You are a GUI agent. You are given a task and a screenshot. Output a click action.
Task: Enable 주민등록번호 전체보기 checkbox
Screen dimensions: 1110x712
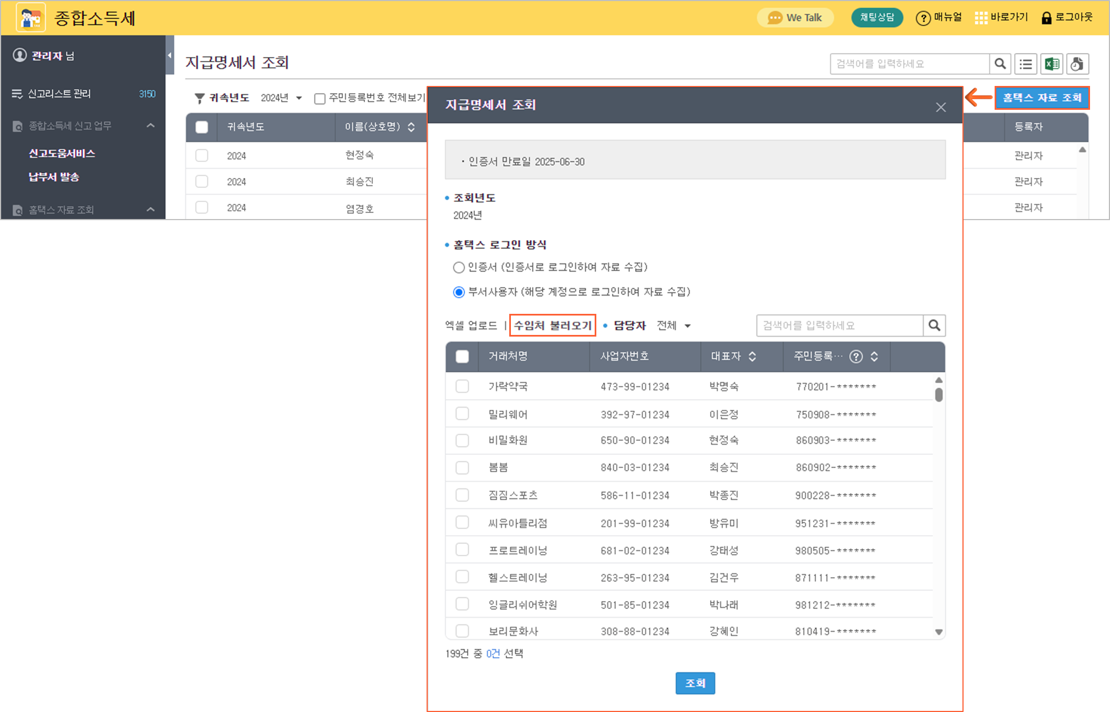[320, 99]
